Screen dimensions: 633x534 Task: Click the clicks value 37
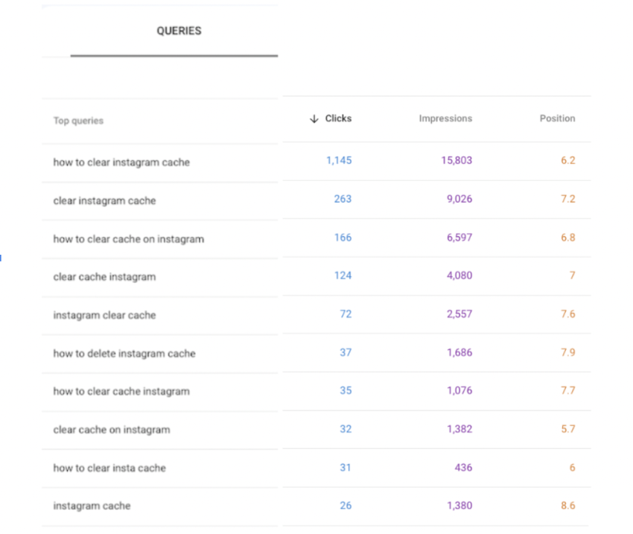coord(346,352)
